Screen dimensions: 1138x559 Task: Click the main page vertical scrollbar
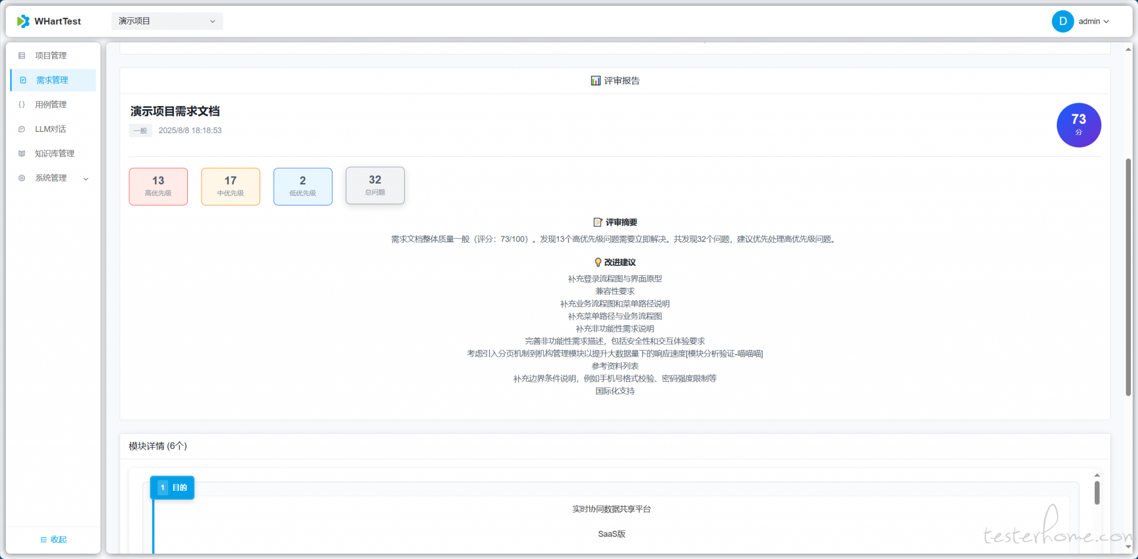click(x=1128, y=277)
